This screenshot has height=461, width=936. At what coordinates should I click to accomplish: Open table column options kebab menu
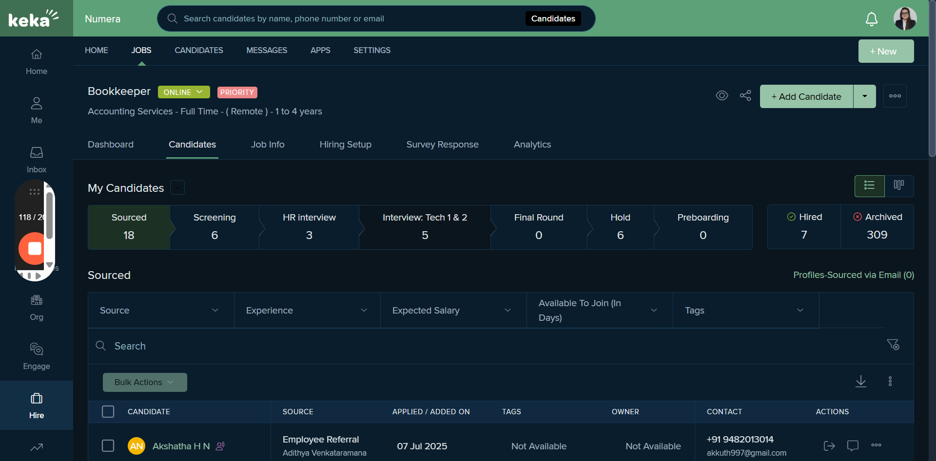click(x=890, y=381)
